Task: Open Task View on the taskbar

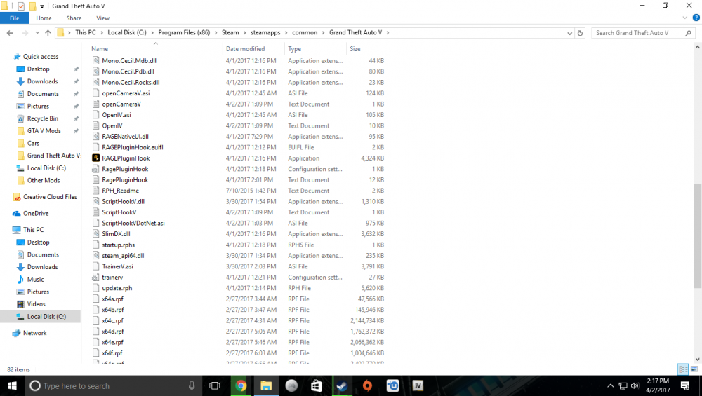Action: coord(215,385)
